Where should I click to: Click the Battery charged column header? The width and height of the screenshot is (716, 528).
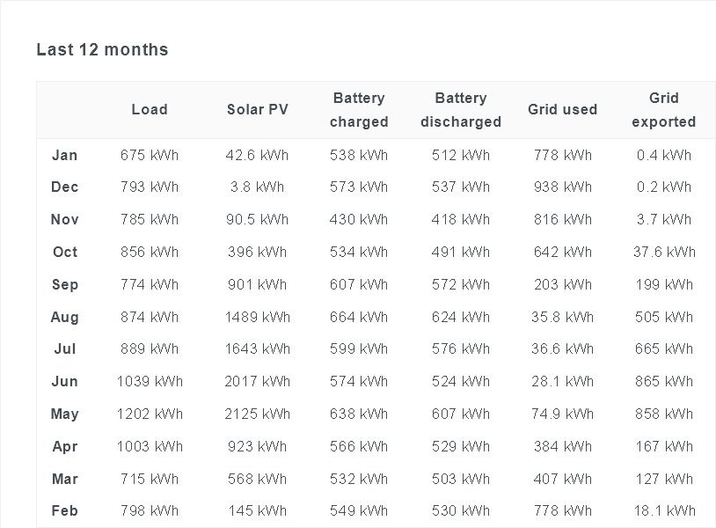point(359,110)
